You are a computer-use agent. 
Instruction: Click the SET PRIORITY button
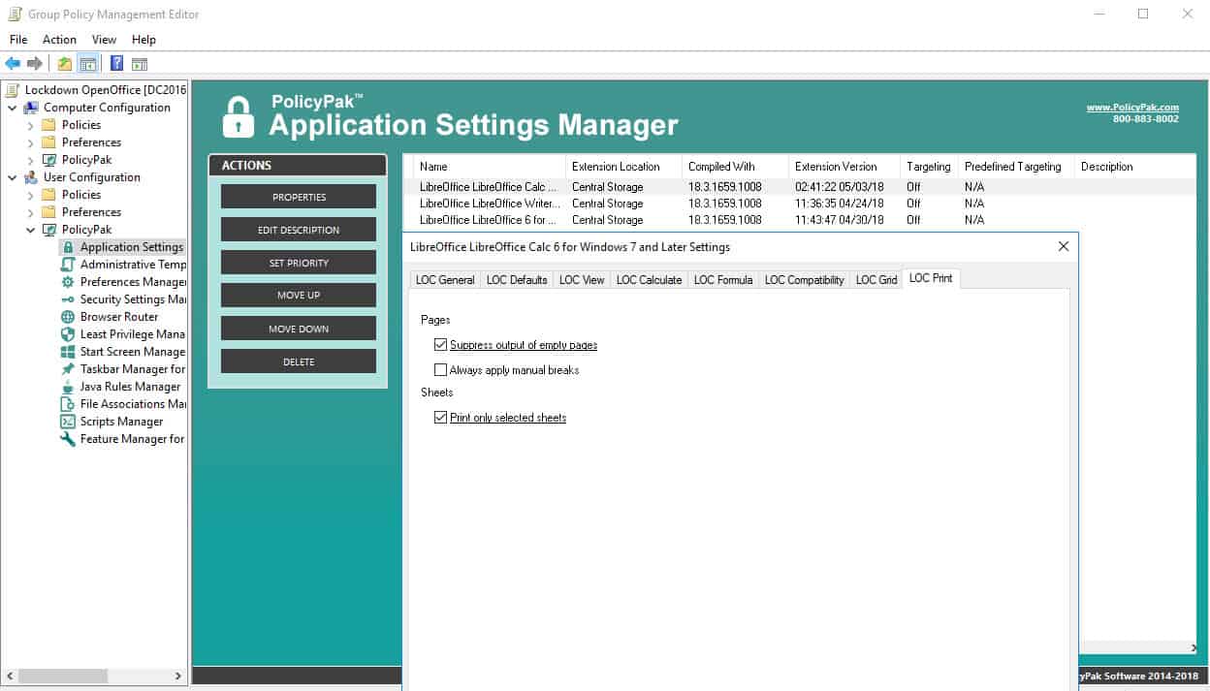pos(299,263)
